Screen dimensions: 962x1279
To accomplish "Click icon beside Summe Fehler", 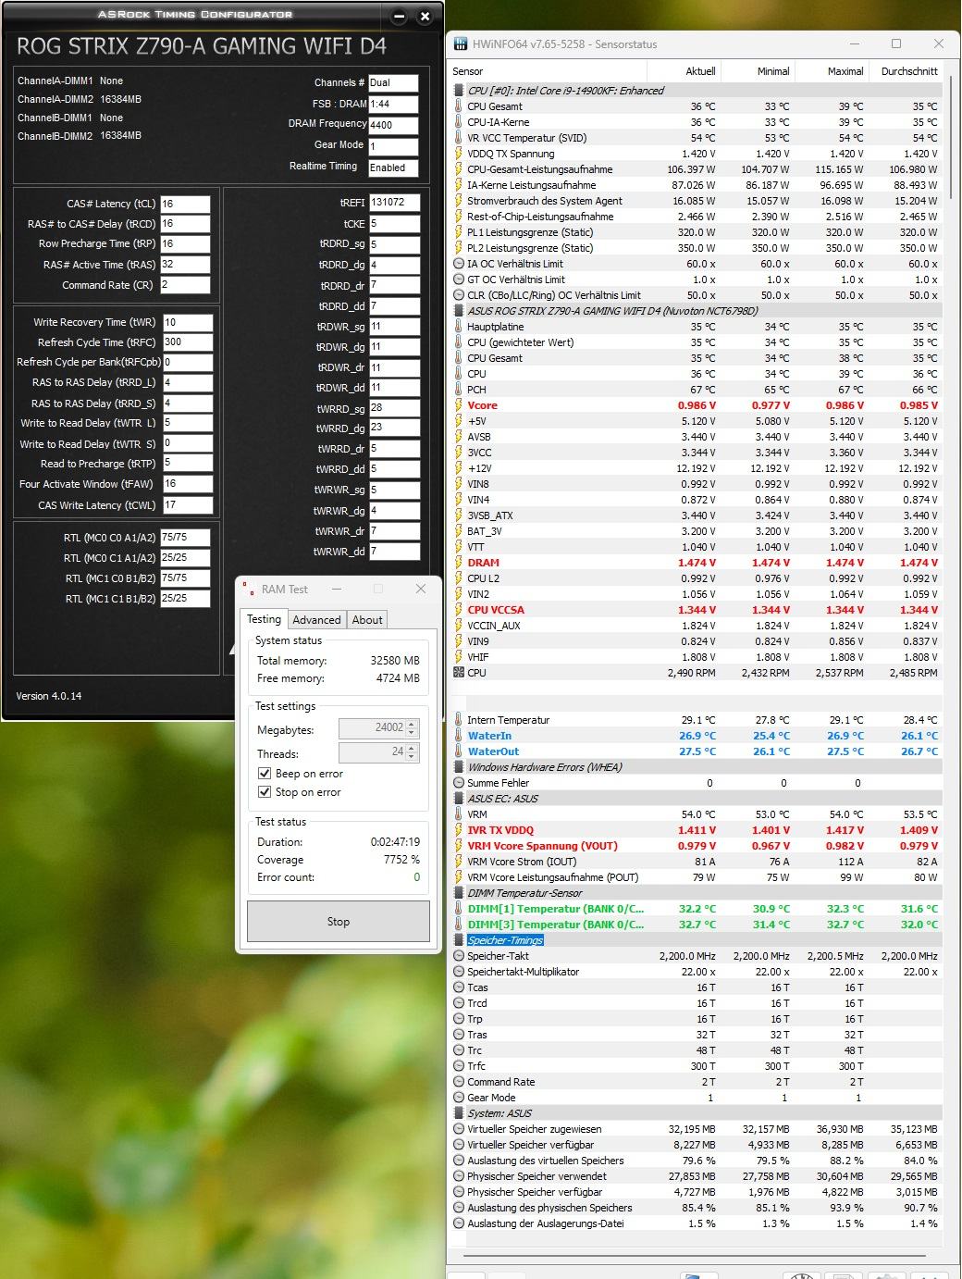I will [x=459, y=783].
